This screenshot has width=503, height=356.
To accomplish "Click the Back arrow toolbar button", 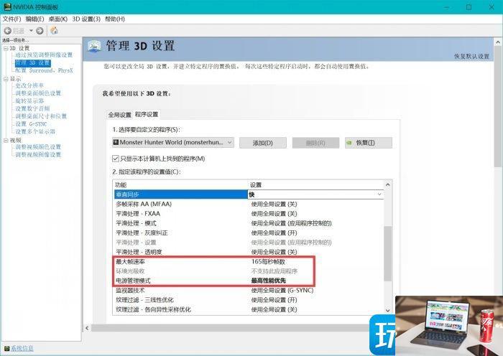I will [8, 31].
